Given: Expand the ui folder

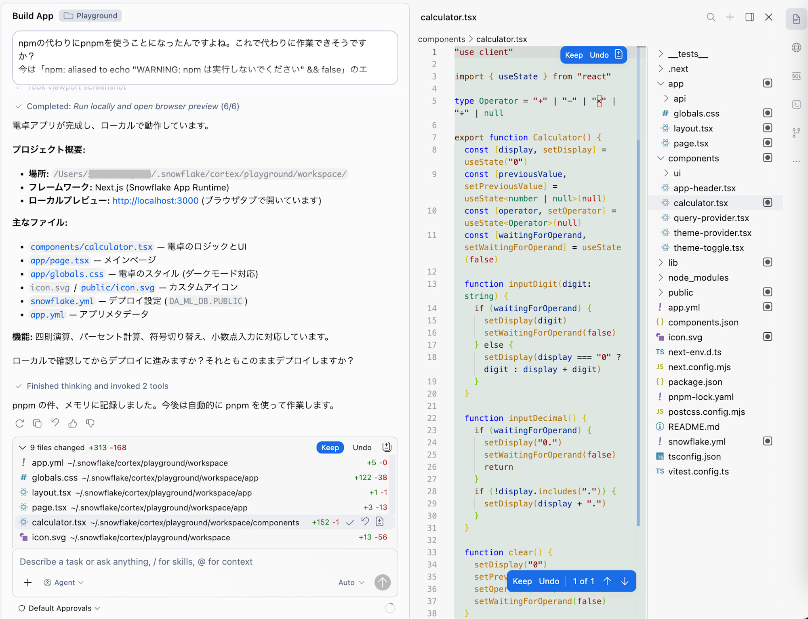Looking at the screenshot, I should pyautogui.click(x=666, y=173).
